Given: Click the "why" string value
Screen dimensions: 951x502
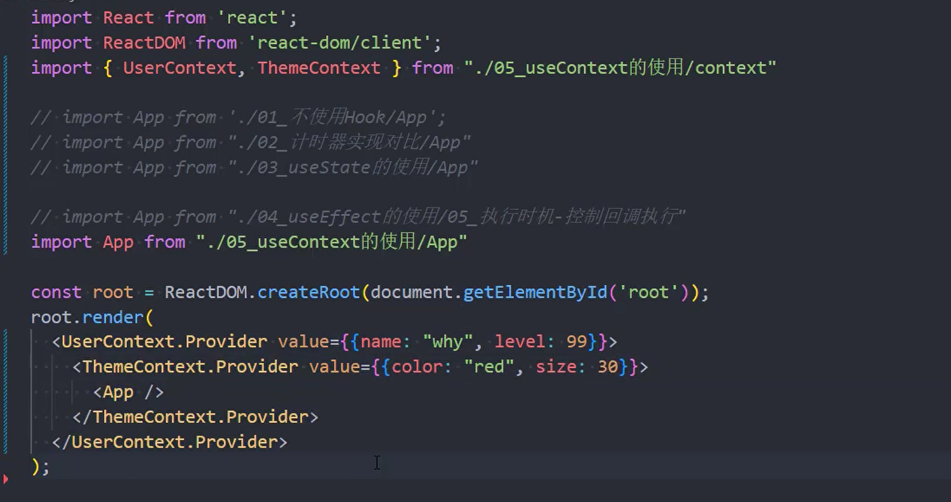Looking at the screenshot, I should 448,342.
